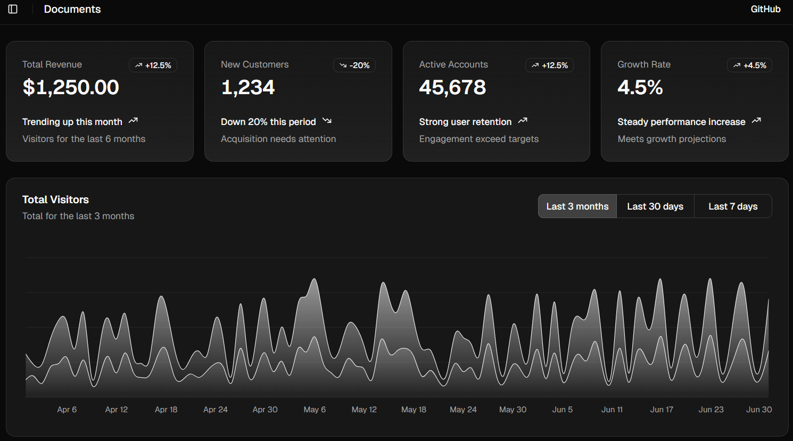
Task: Click the Documents page title
Action: coord(72,9)
